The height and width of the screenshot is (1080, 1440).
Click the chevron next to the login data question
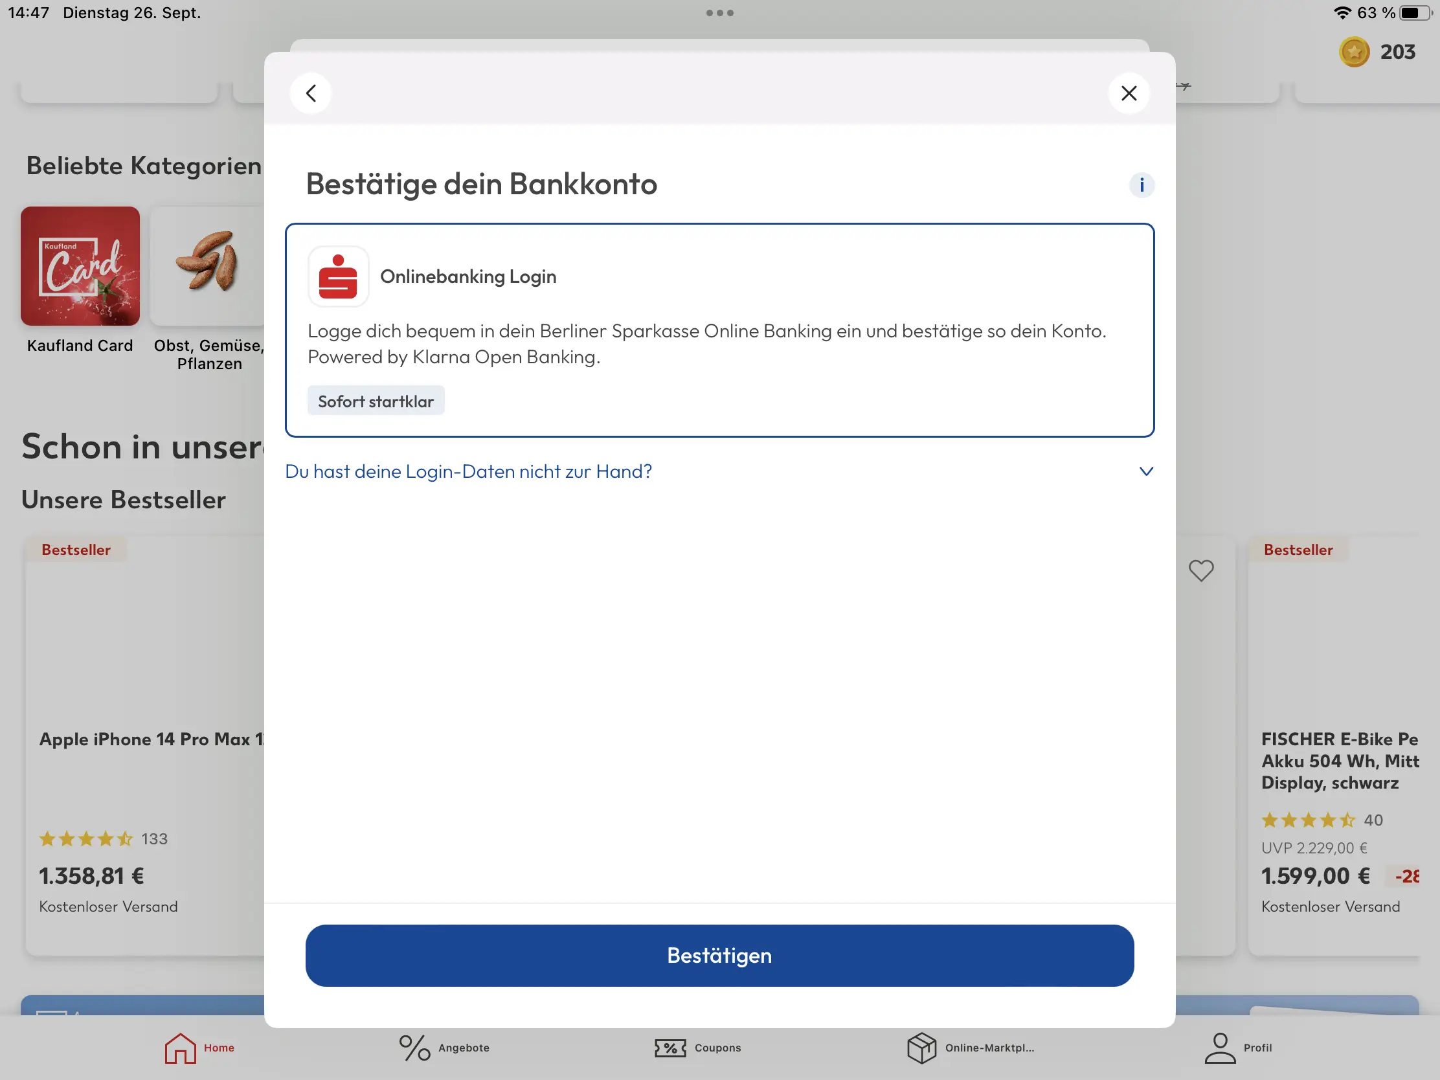point(1146,471)
